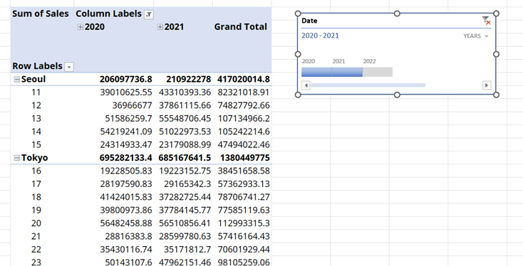
Task: Click the Date timeline title
Action: pyautogui.click(x=309, y=21)
